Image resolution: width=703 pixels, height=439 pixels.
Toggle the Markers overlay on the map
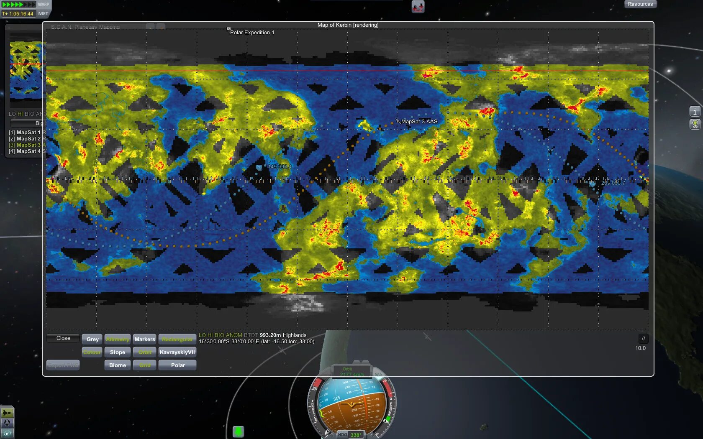click(x=145, y=339)
